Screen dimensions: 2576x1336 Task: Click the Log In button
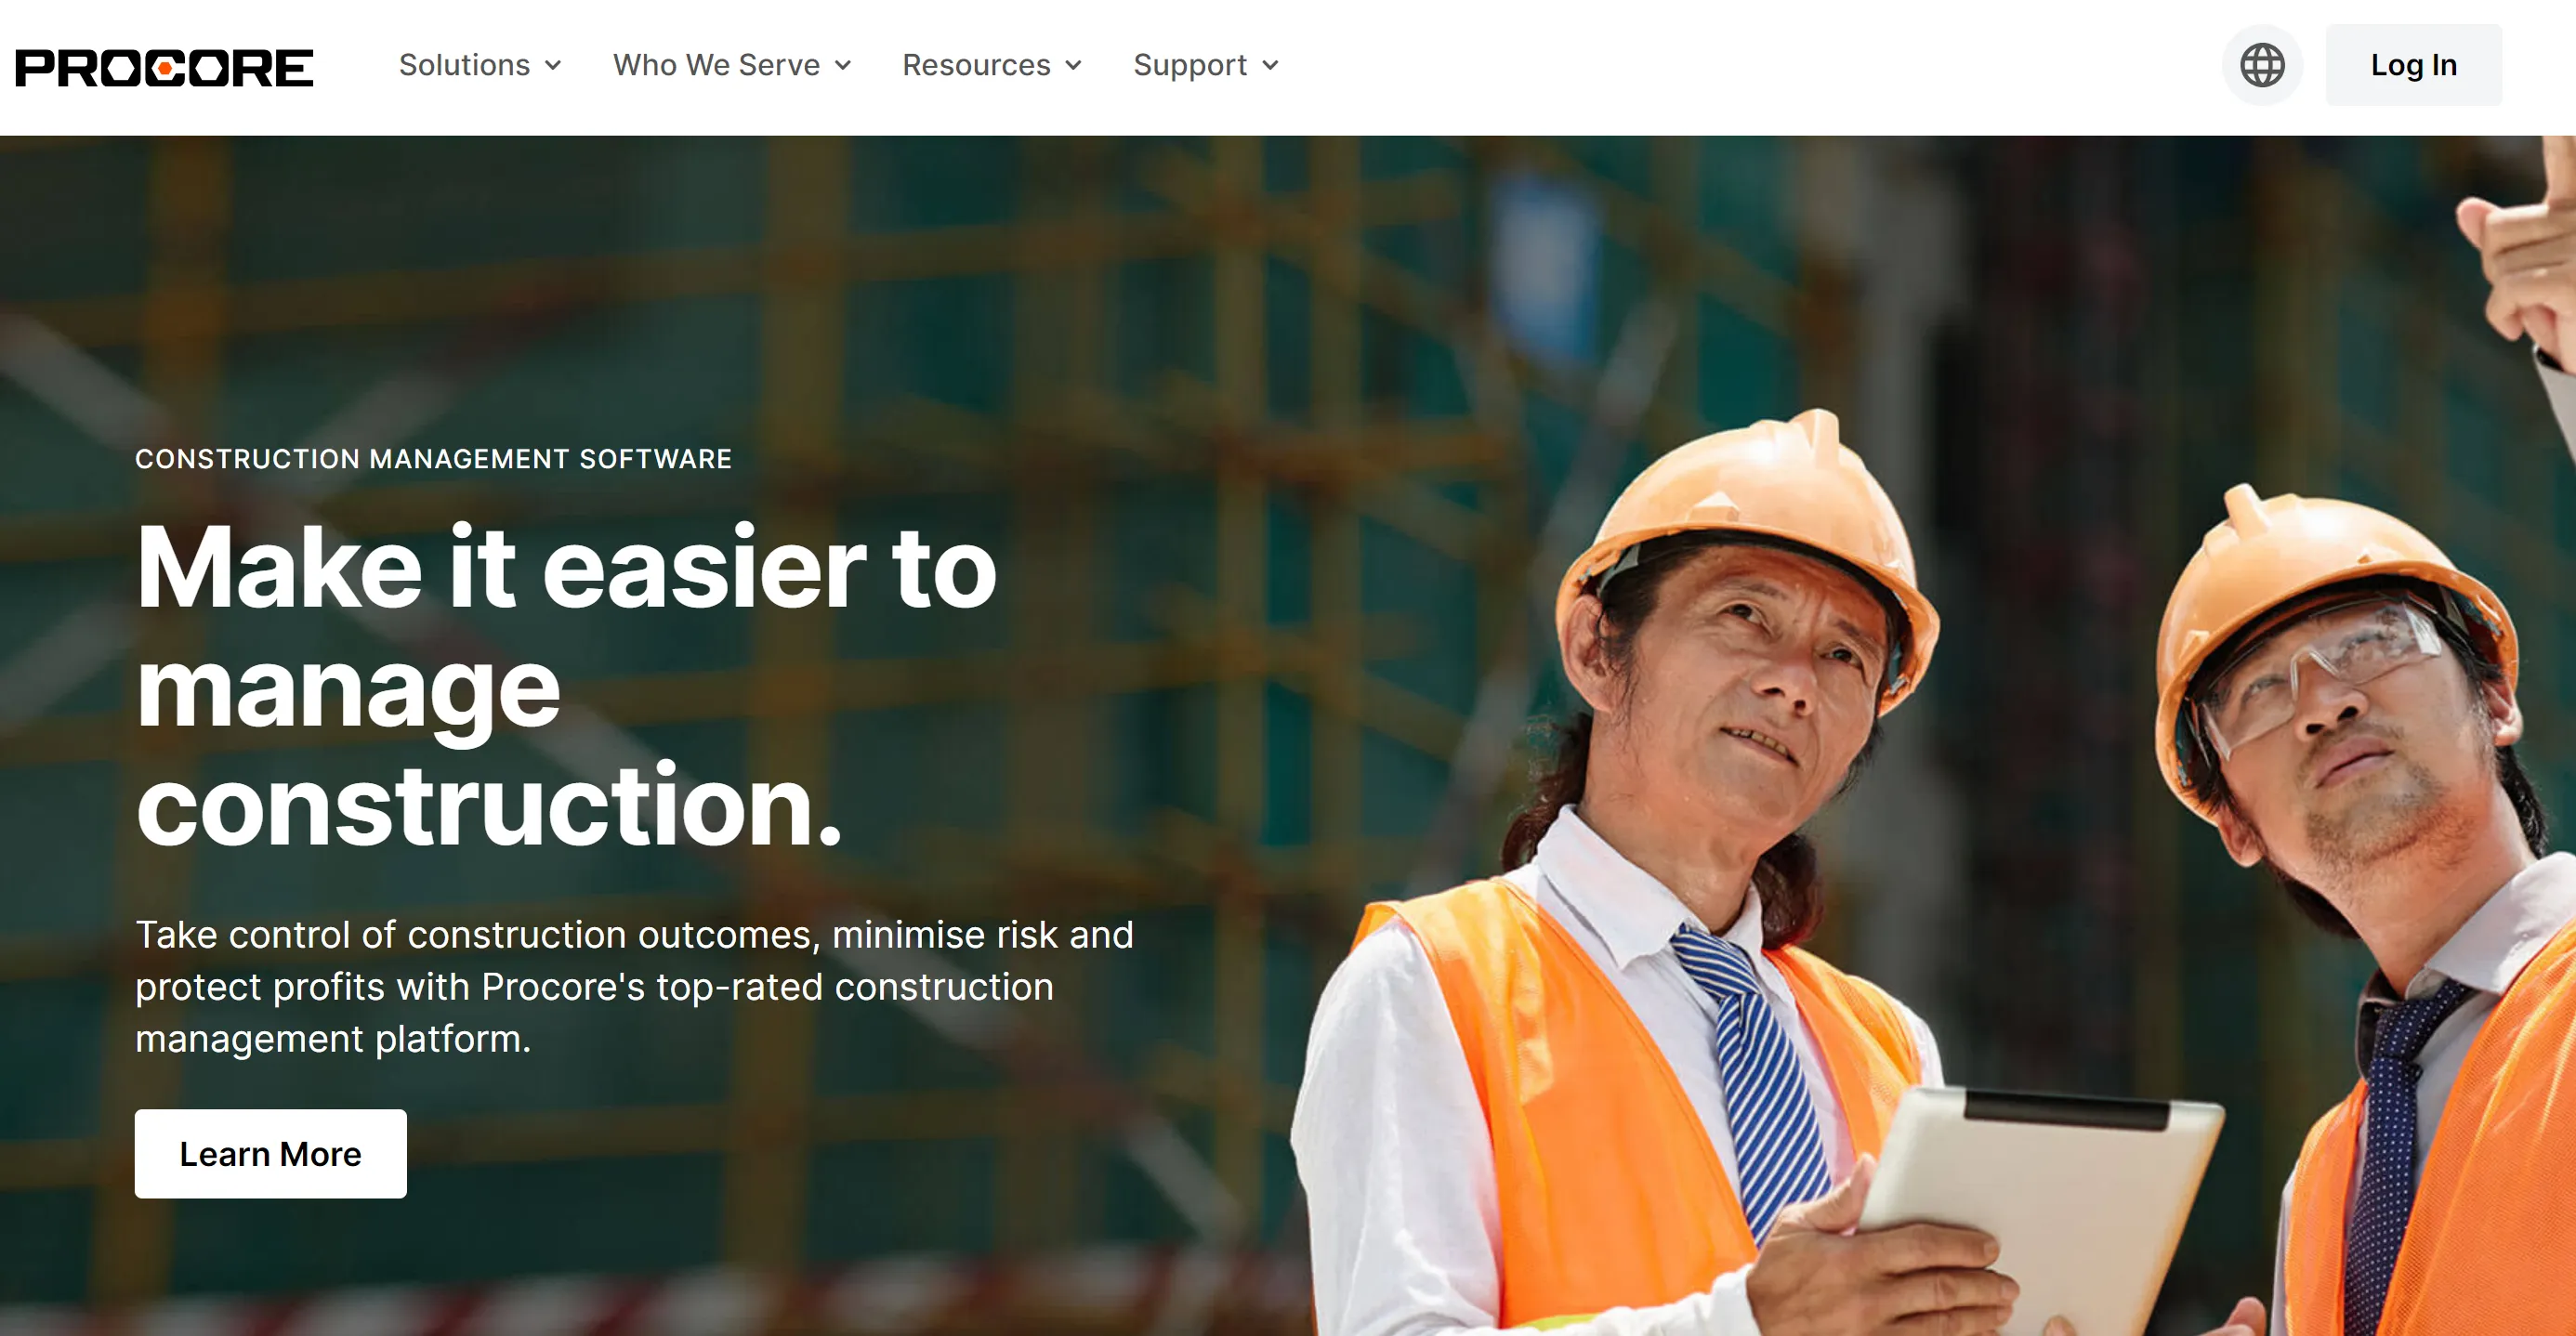pos(2413,65)
